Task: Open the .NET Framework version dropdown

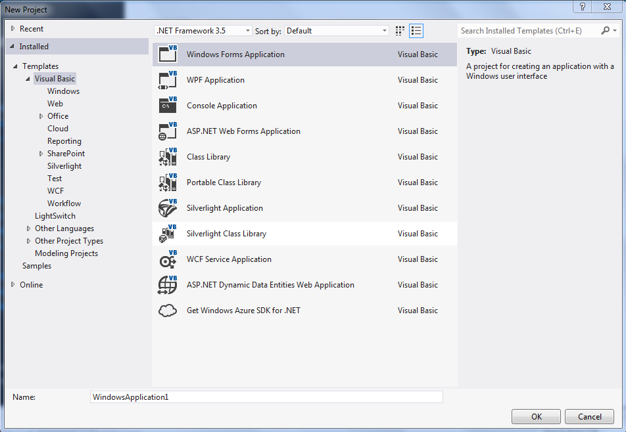Action: 203,31
